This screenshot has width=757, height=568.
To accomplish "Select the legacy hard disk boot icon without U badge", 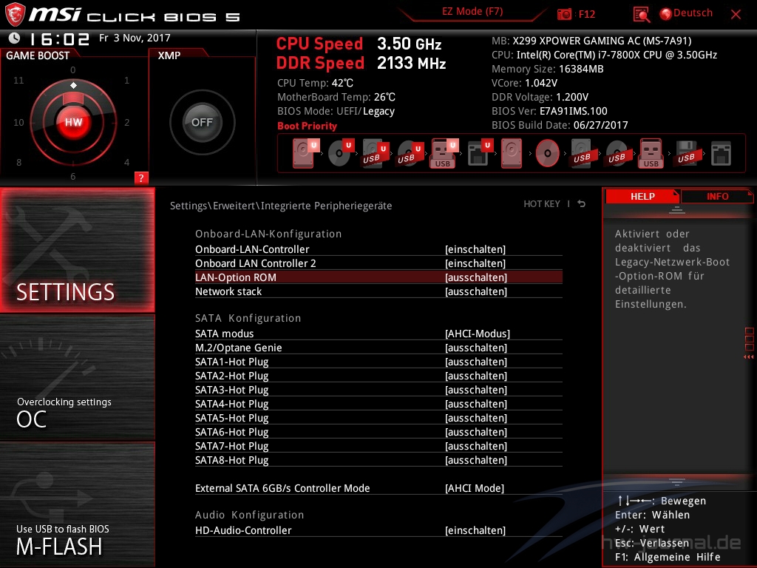I will pos(512,153).
